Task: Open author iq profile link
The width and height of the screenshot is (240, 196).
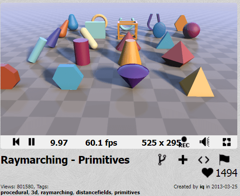Action: (x=202, y=187)
